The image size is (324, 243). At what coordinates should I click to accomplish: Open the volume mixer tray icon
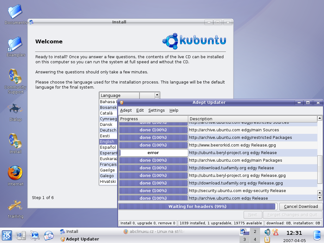(x=267, y=232)
